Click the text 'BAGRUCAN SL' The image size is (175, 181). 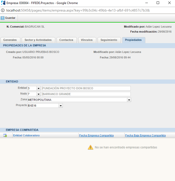coord(35,27)
